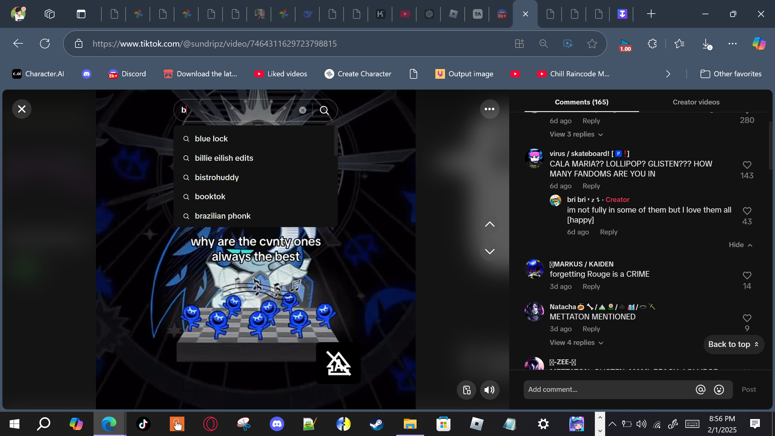This screenshot has height=436, width=775.
Task: Switch to Creator videos tab
Action: click(x=696, y=102)
